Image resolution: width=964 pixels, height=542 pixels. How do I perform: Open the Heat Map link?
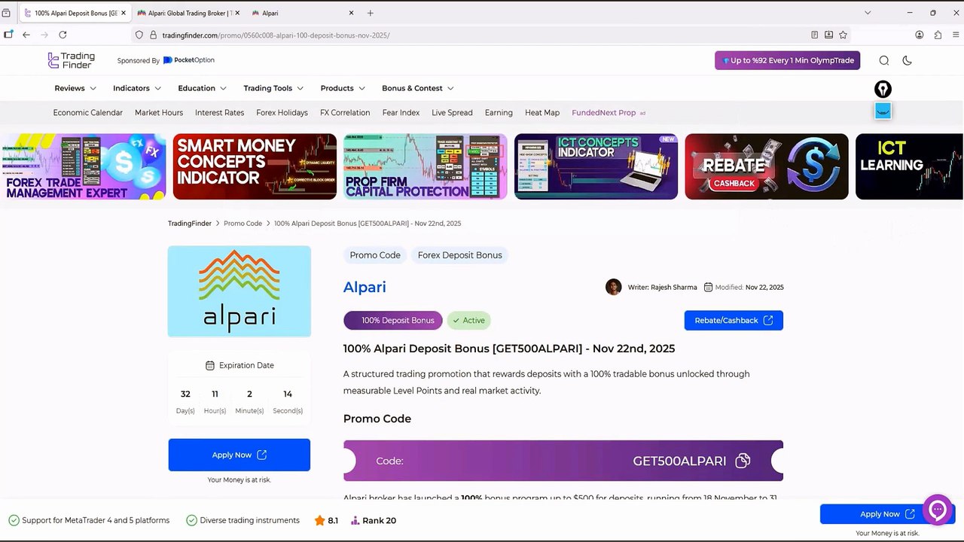(x=542, y=113)
